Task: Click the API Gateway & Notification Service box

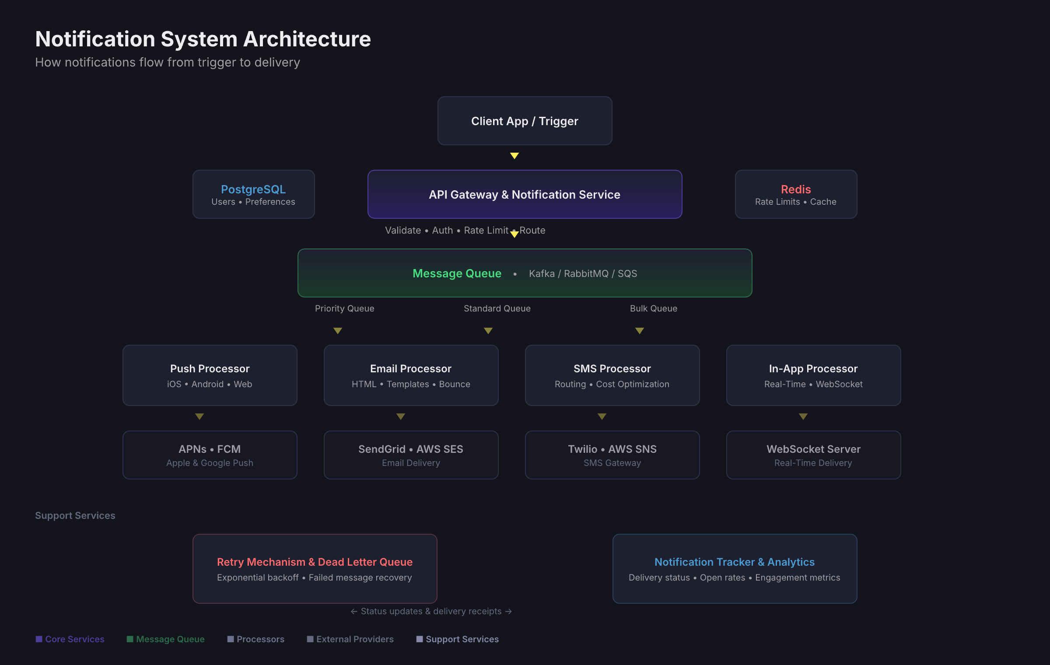Action: pyautogui.click(x=525, y=194)
